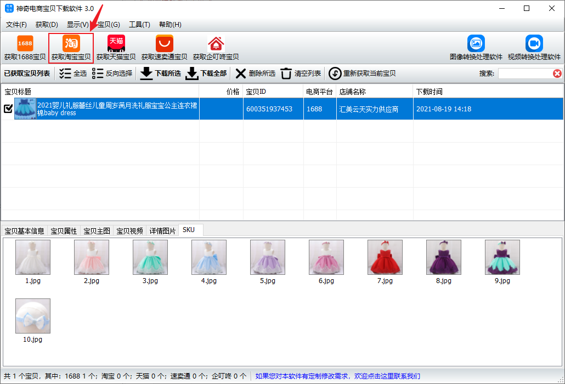
Task: Open the 视频转换处理软件 video converter
Action: coord(534,44)
